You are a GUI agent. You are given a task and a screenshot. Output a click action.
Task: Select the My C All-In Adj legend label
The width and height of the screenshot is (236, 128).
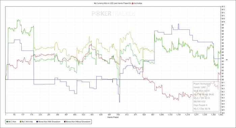click(x=27, y=122)
